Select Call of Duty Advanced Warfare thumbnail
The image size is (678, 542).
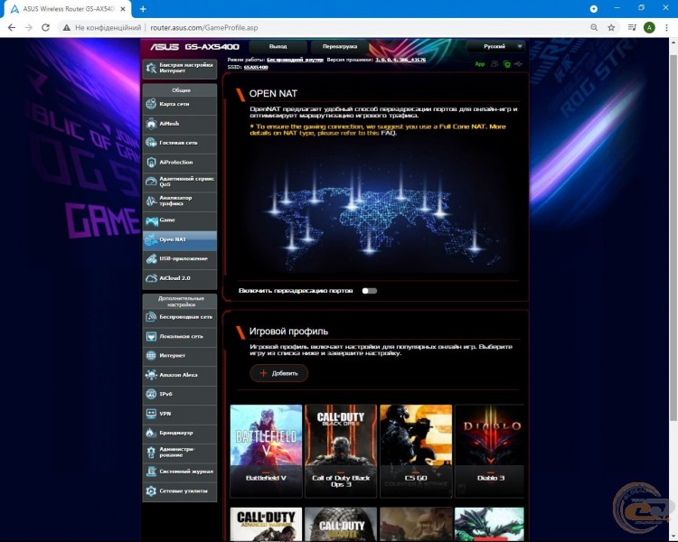click(x=266, y=525)
